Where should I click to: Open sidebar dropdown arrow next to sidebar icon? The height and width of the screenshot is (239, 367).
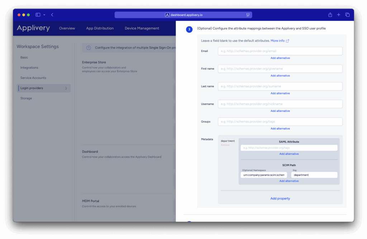(44, 15)
